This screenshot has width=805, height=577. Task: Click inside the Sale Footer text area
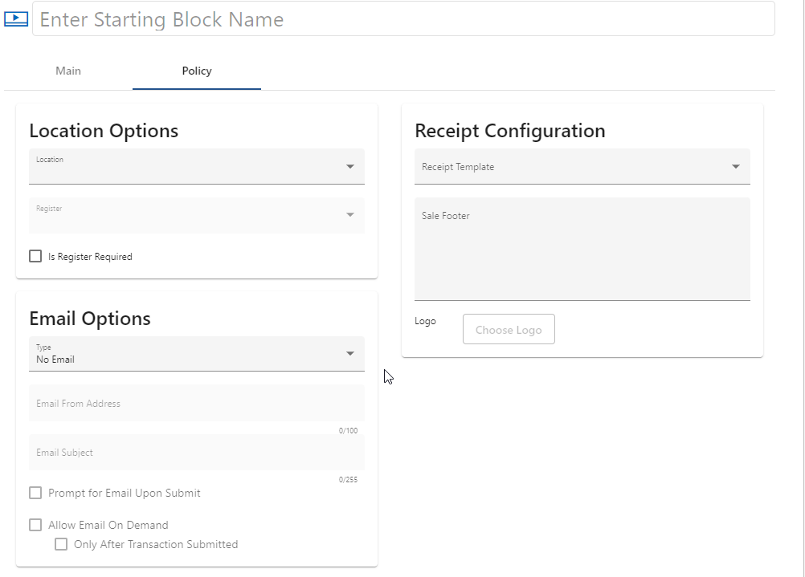pos(582,249)
